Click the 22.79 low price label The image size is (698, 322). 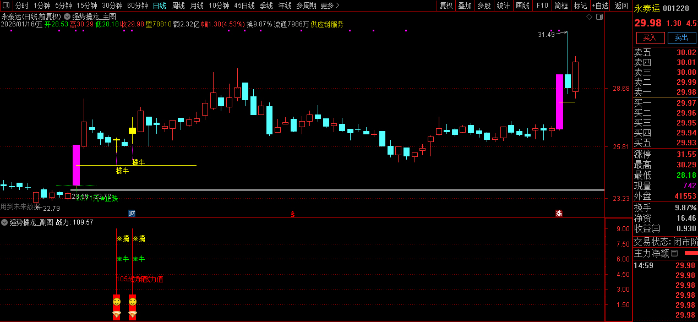point(51,208)
